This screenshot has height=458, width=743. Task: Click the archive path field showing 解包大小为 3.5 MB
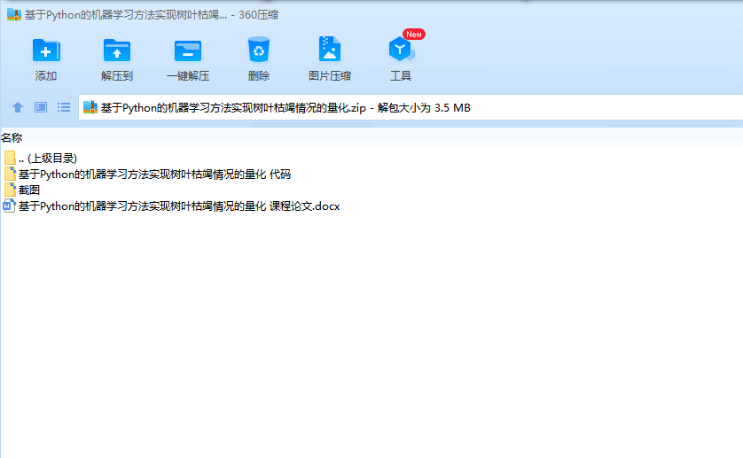pyautogui.click(x=411, y=107)
